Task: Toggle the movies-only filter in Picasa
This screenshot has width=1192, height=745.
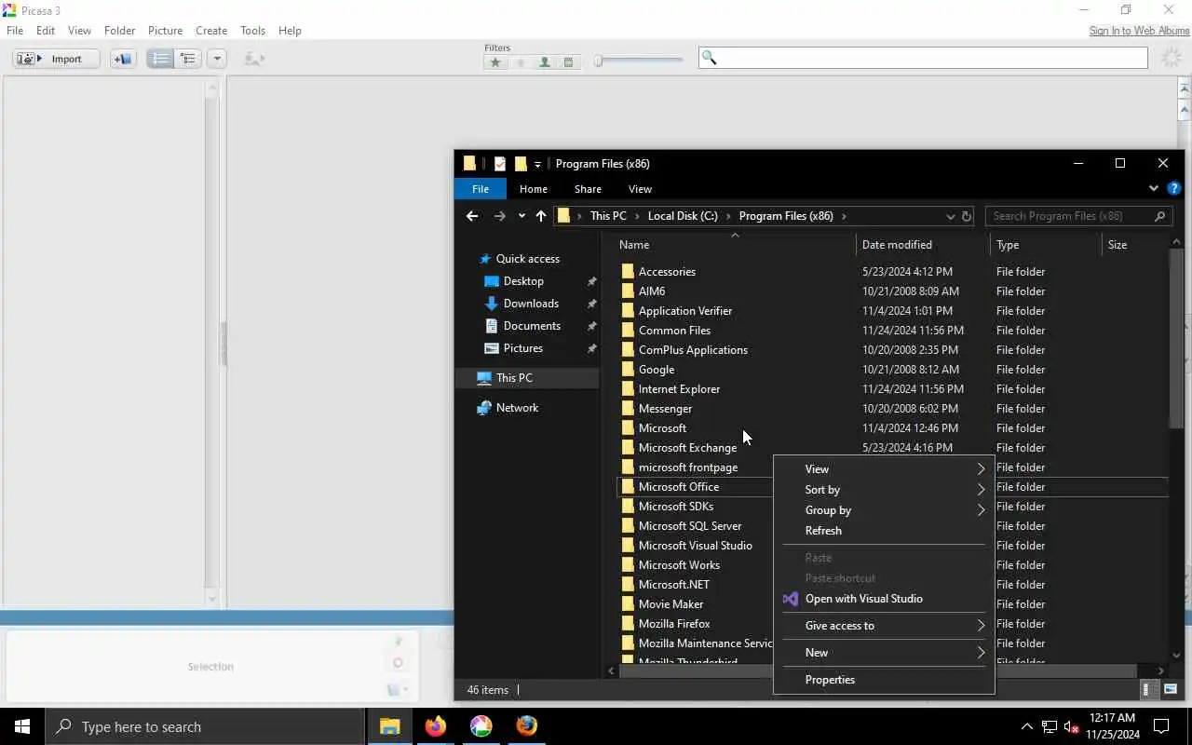Action: tap(568, 62)
